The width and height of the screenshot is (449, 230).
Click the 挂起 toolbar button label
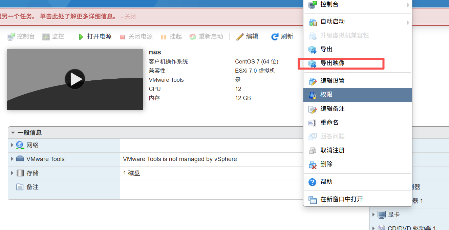click(176, 36)
